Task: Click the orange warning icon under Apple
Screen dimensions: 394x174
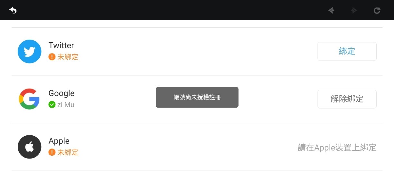Action: pyautogui.click(x=52, y=152)
